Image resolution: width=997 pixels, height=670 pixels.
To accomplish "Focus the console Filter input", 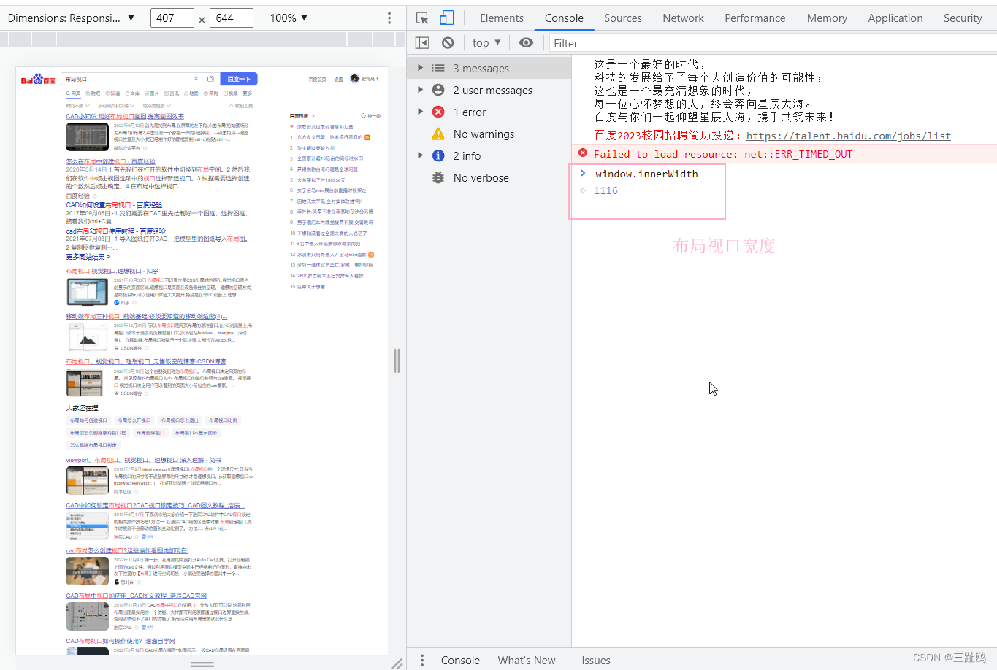I will point(773,43).
